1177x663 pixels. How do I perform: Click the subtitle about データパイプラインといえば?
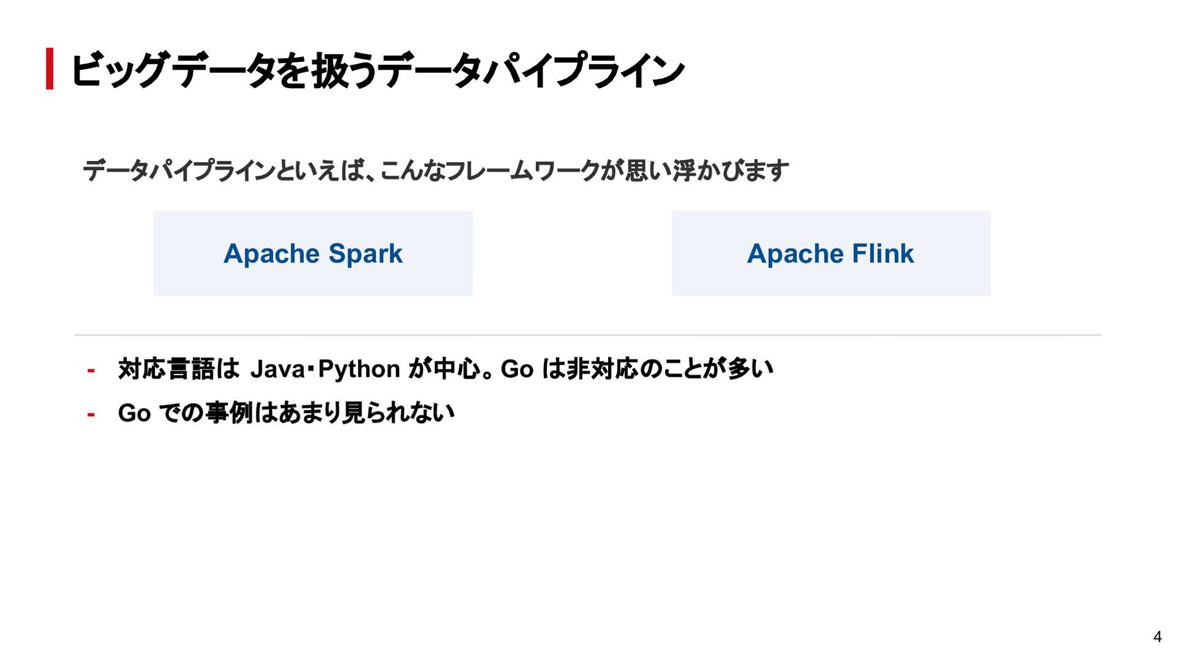436,170
